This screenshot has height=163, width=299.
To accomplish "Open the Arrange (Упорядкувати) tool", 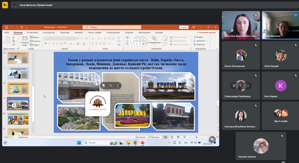I will click(154, 39).
